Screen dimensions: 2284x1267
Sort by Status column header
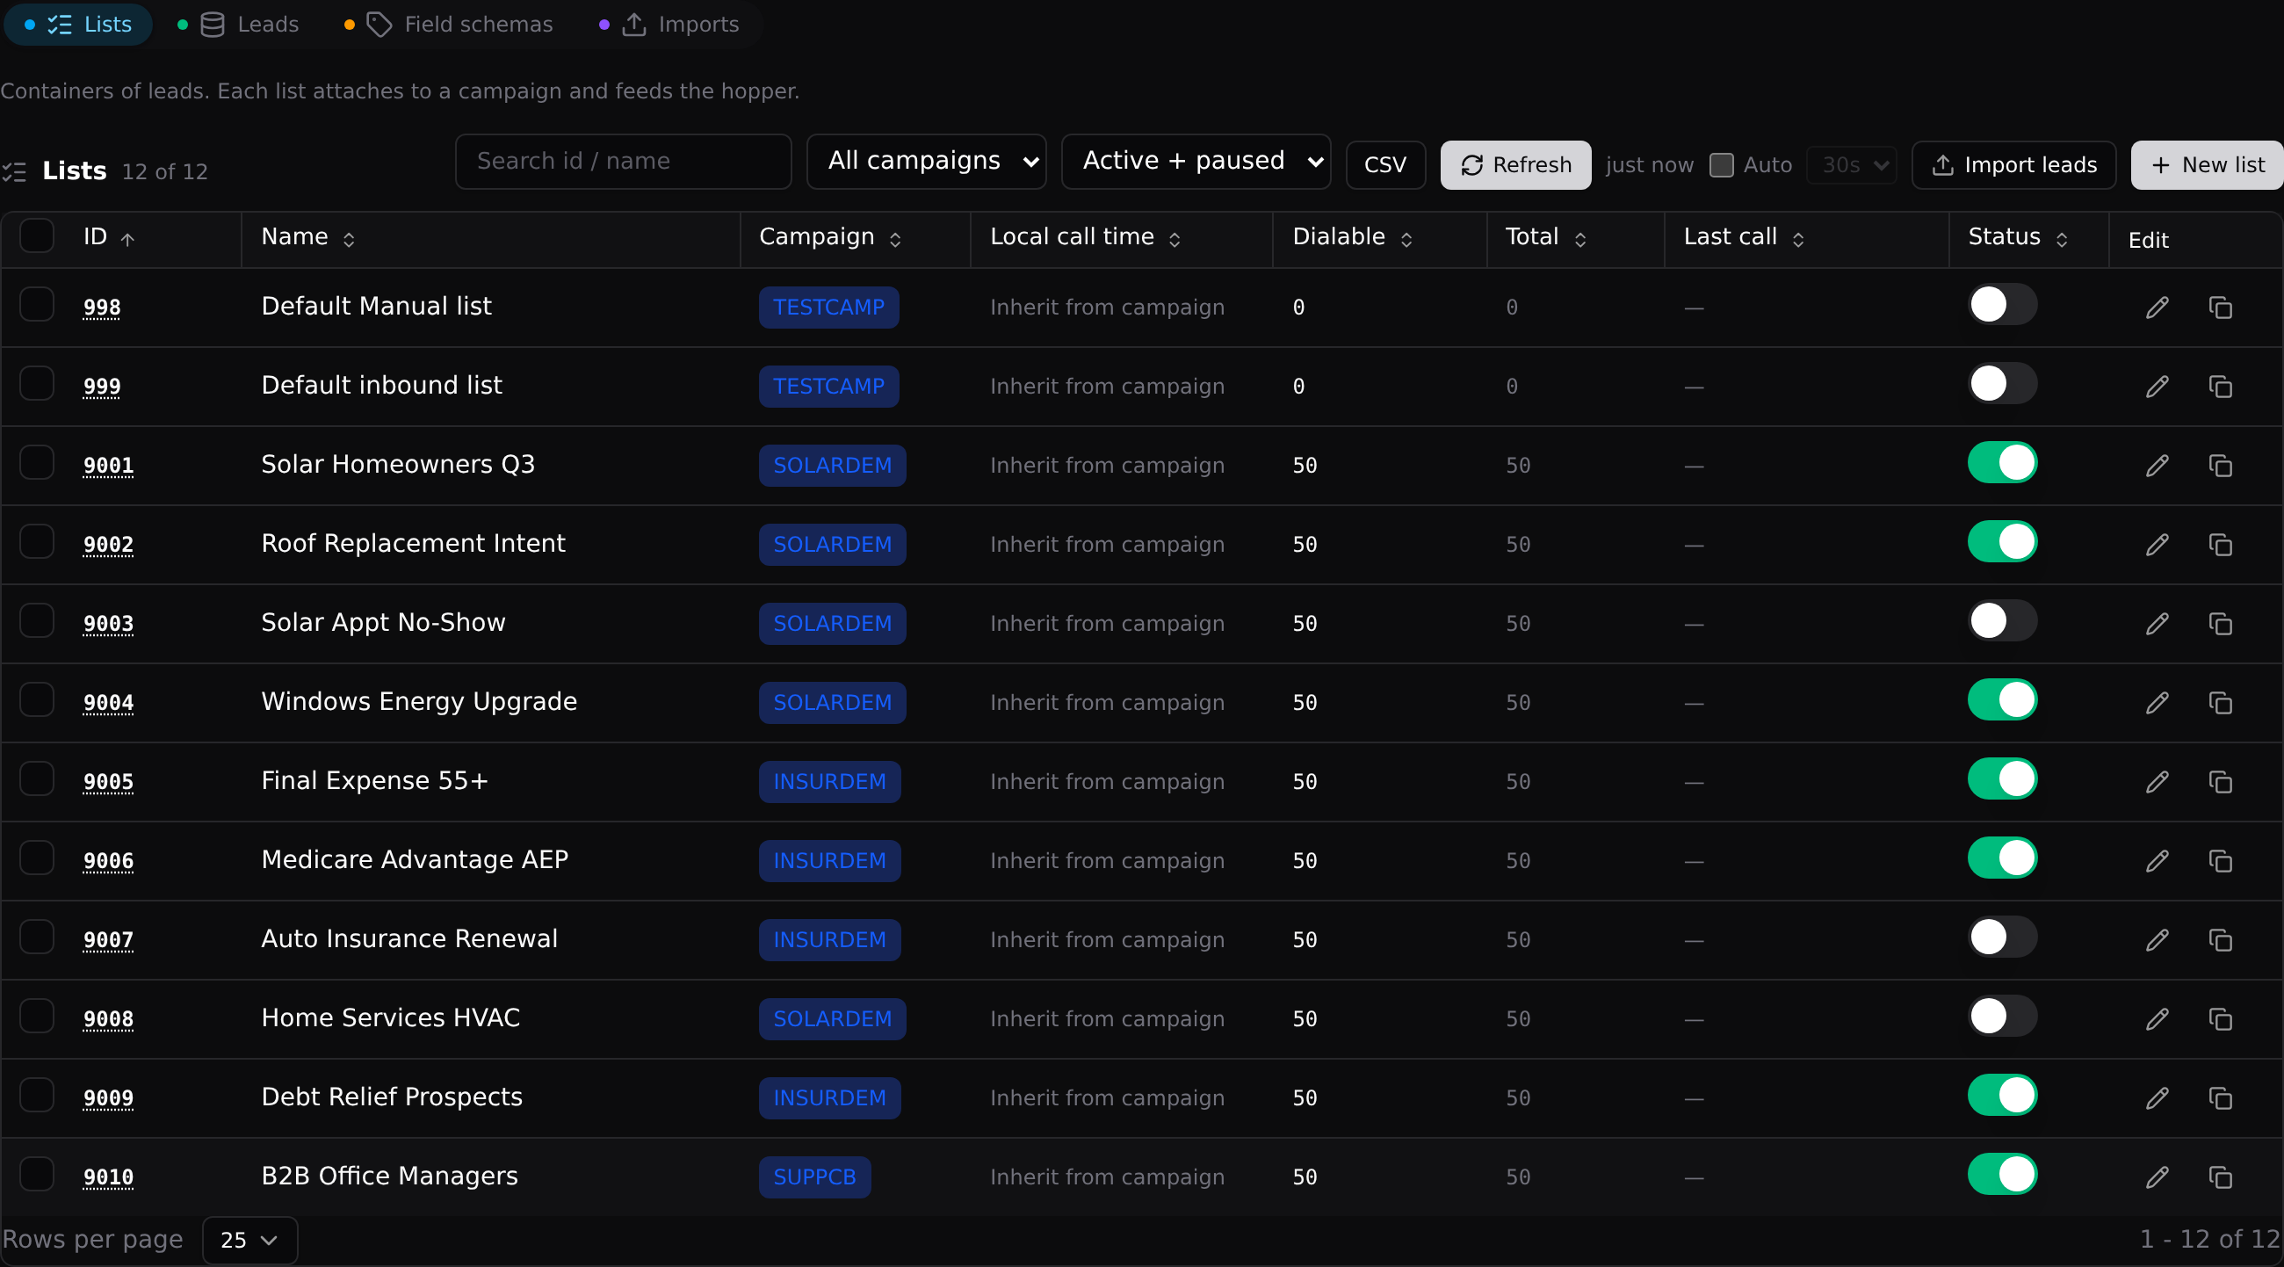[x=2018, y=237]
